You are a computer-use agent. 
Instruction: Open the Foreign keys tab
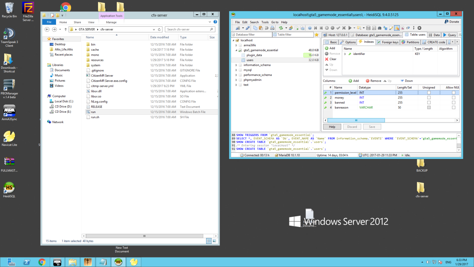pos(388,42)
